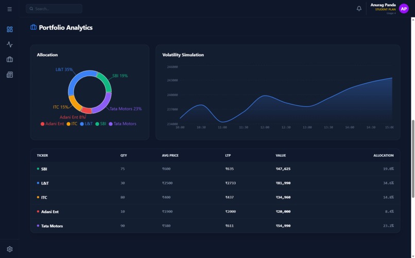415x258 pixels.
Task: Click the ₹437 LTP cell
Action: point(229,197)
